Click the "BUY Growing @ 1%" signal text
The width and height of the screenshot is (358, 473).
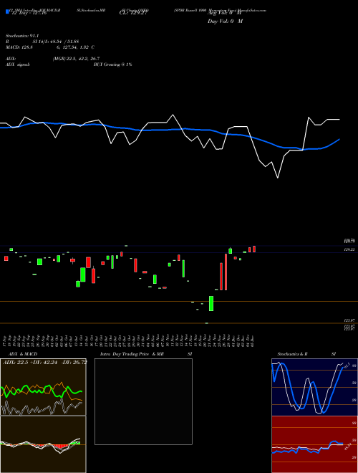112,64
